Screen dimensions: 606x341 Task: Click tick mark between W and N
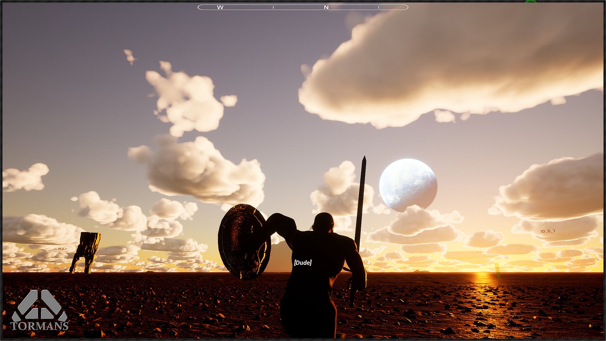point(273,7)
